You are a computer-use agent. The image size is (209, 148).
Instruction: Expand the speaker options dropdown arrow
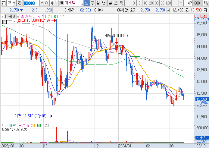coord(57,3)
